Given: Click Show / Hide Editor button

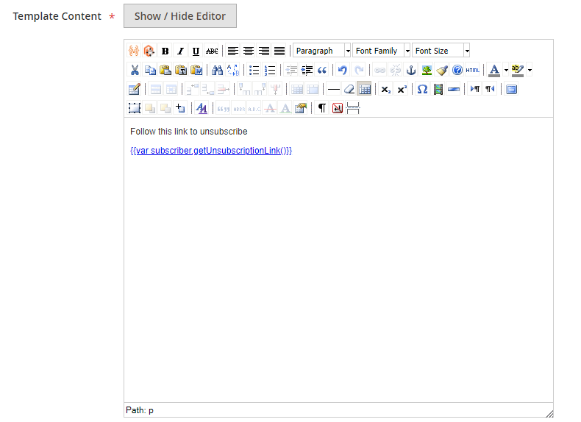Looking at the screenshot, I should (x=180, y=16).
